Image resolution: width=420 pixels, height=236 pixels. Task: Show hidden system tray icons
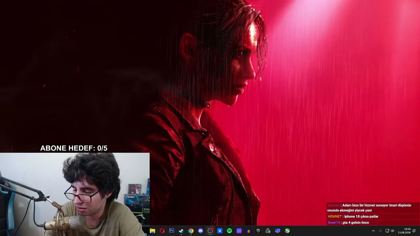[373, 231]
